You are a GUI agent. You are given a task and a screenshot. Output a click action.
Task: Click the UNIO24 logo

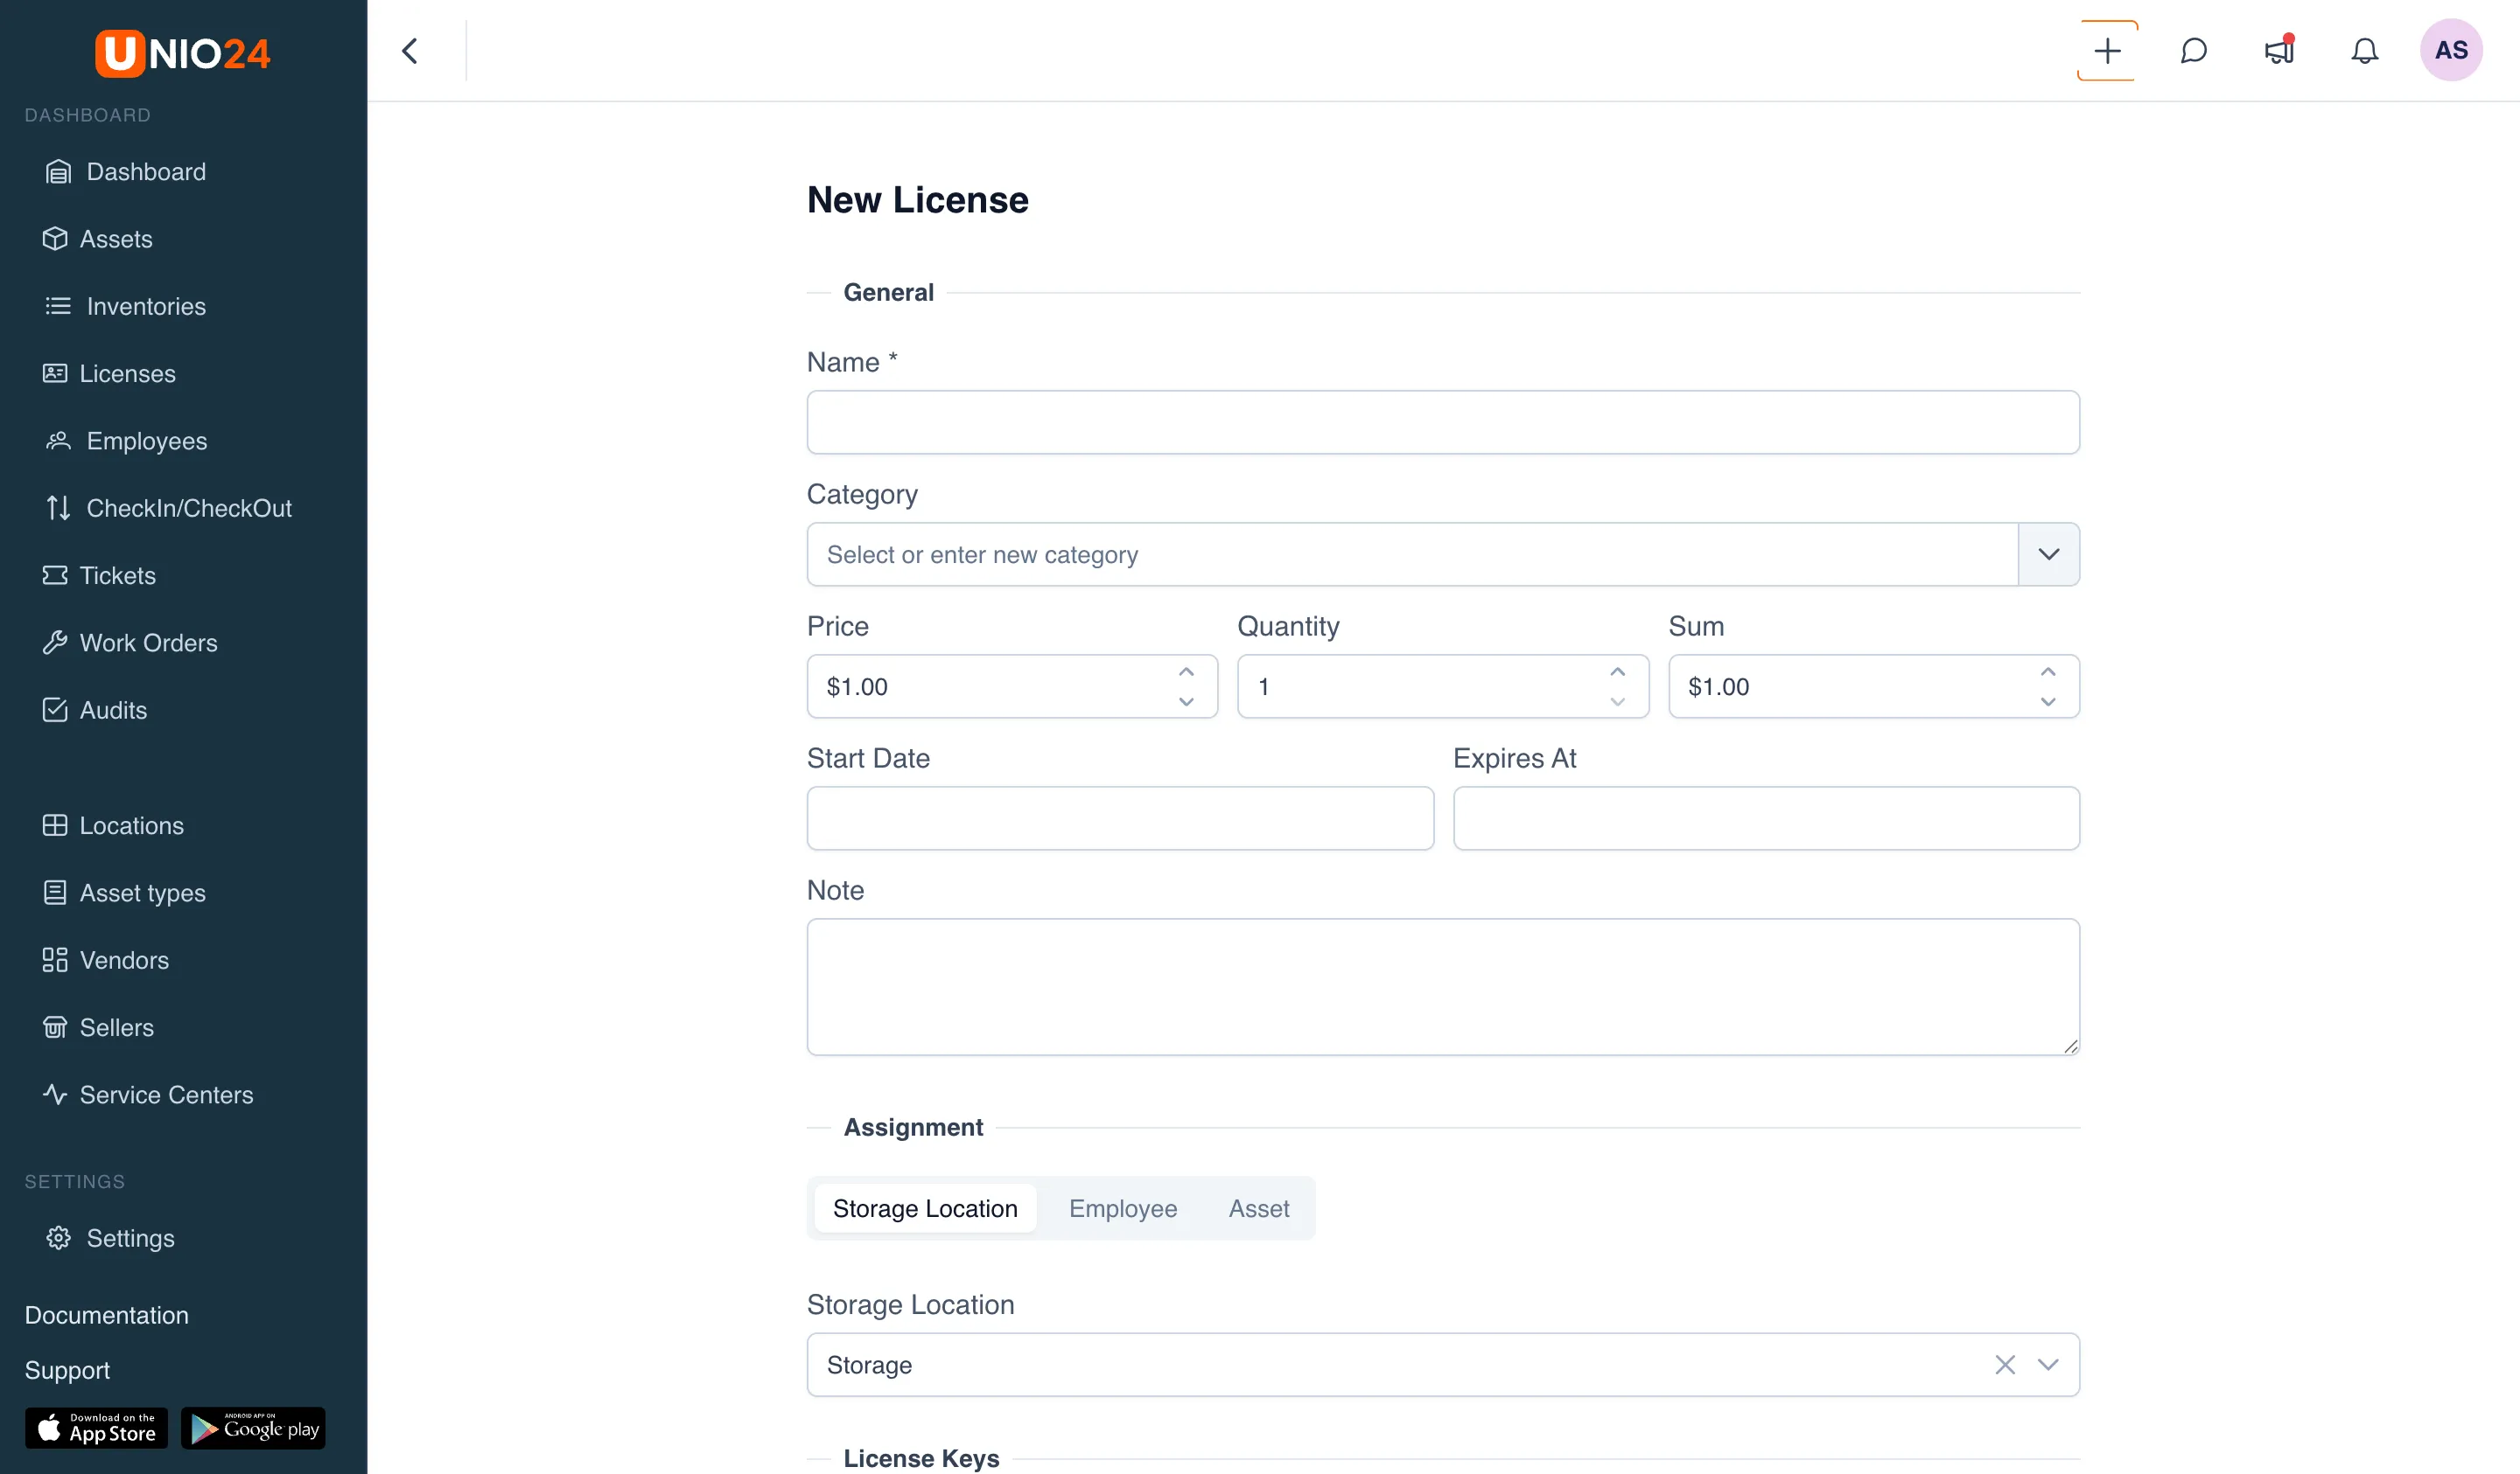[183, 53]
